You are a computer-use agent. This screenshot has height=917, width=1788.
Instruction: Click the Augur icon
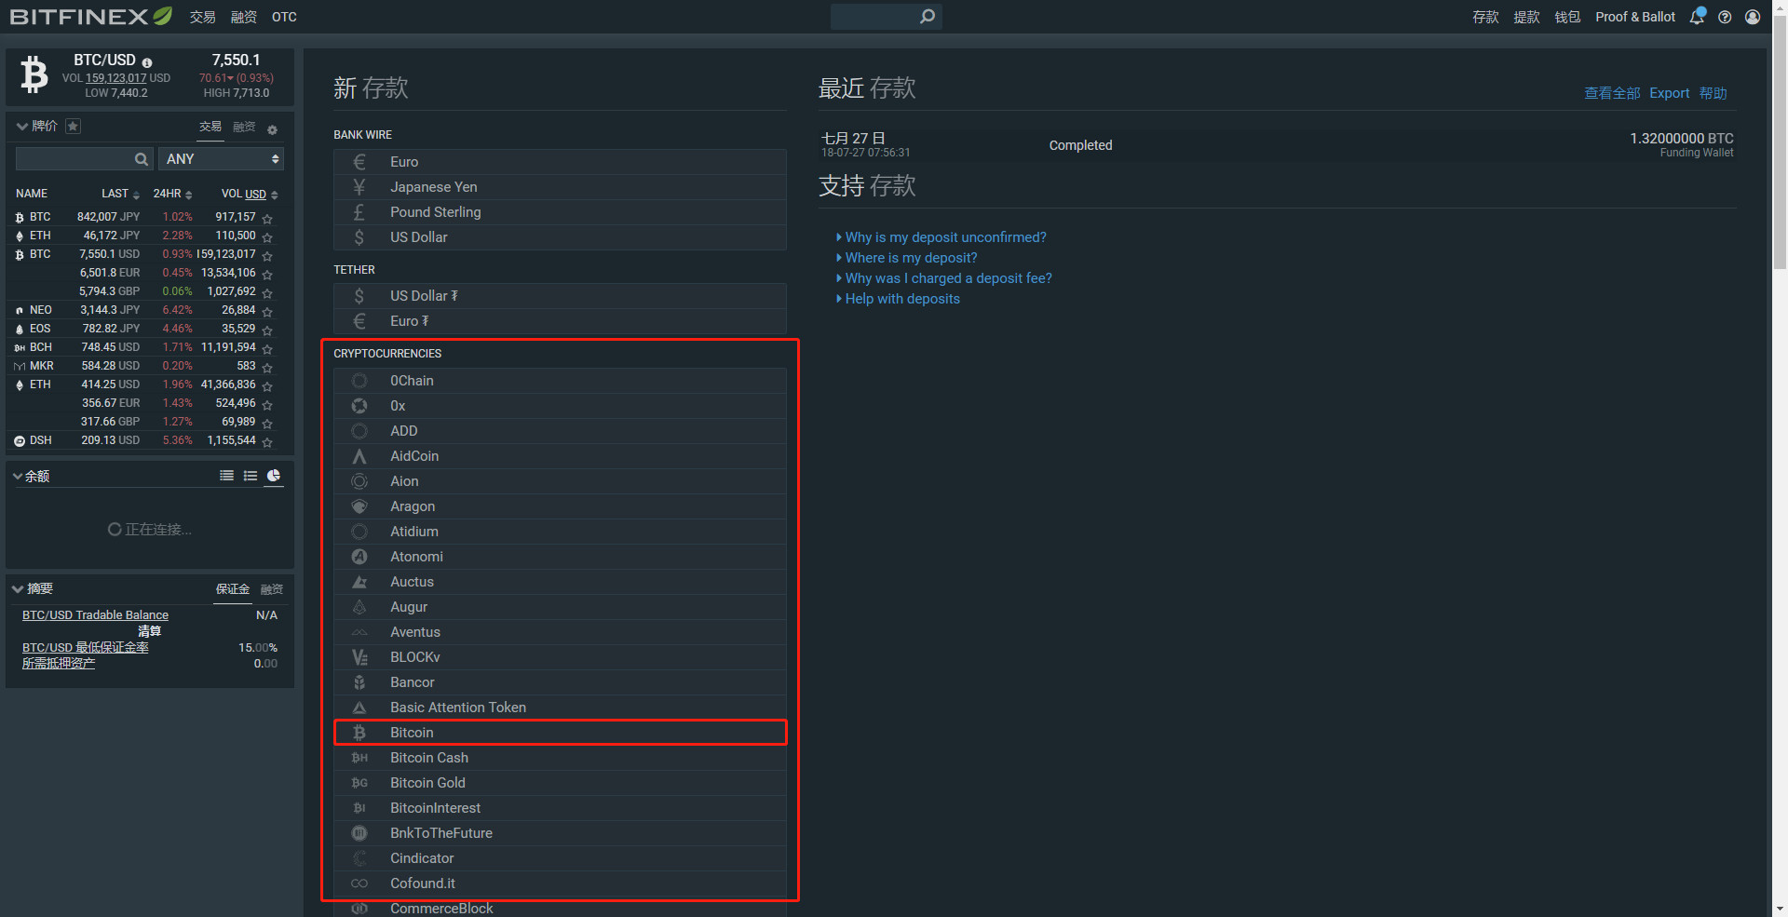[x=359, y=607]
